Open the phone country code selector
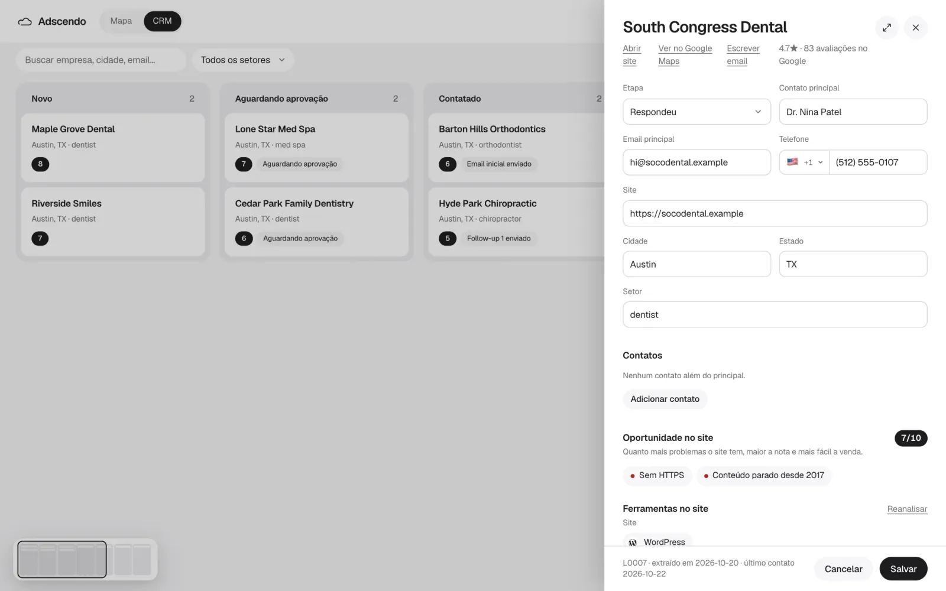Screen dimensions: 946x591 pyautogui.click(x=805, y=162)
